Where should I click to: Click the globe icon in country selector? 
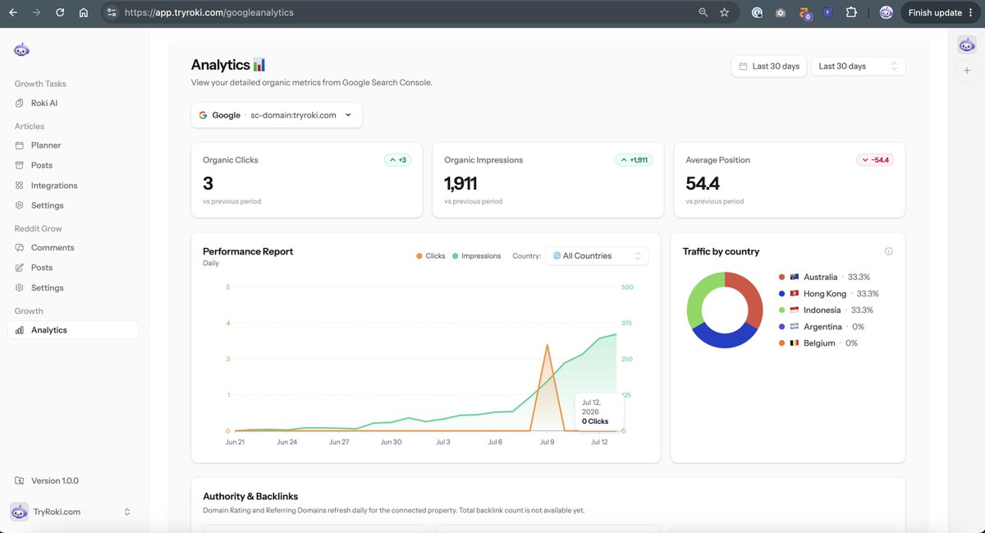(557, 256)
